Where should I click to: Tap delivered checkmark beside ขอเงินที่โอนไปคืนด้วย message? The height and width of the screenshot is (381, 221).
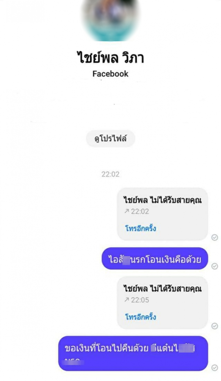click(x=215, y=367)
